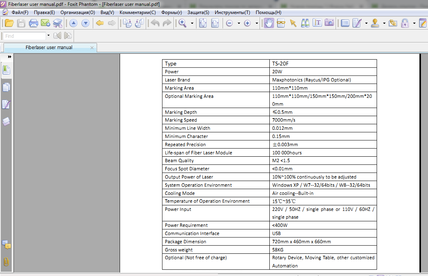Select the Hand tool
The height and width of the screenshot is (276, 428).
click(269, 23)
